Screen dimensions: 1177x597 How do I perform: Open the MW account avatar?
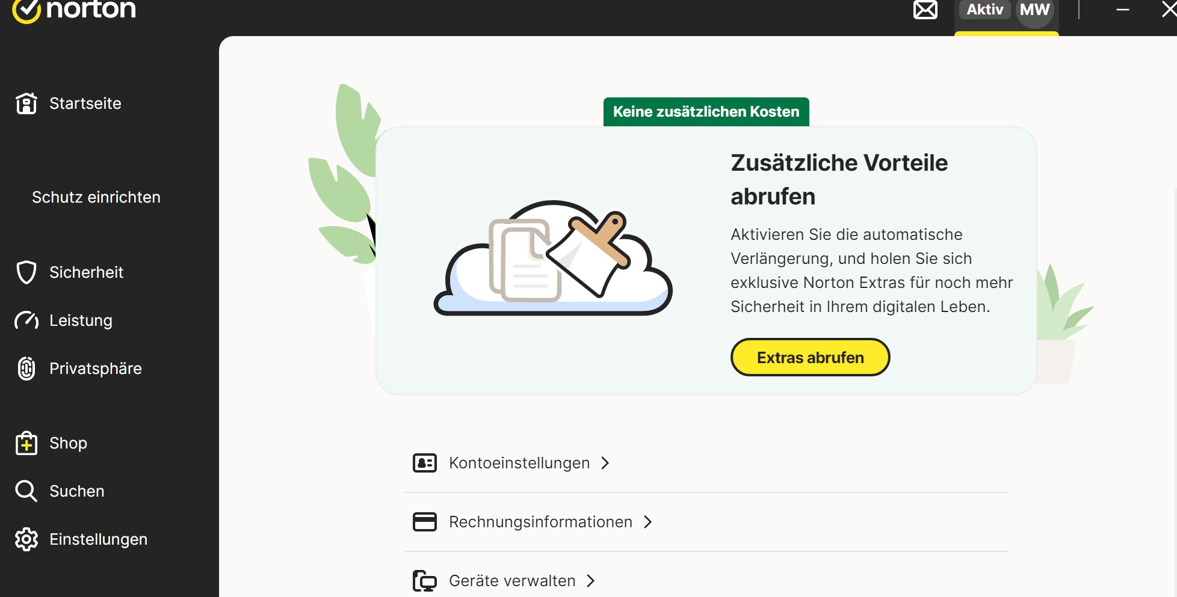pyautogui.click(x=1035, y=10)
